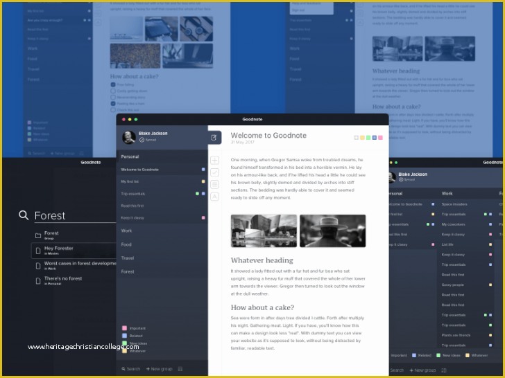The height and width of the screenshot is (378, 505).
Task: Expand Work group in top-left blue window
Action: [58, 48]
